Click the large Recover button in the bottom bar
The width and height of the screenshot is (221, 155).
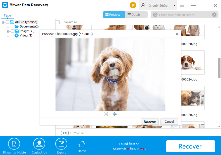pyautogui.click(x=190, y=146)
